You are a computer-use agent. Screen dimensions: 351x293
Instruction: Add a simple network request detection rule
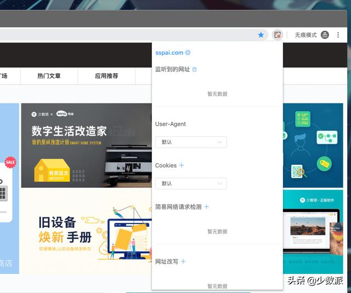coord(206,206)
